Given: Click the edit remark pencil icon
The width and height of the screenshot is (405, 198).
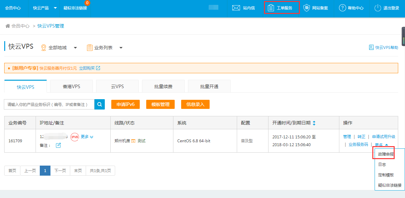Looking at the screenshot, I should [x=59, y=145].
